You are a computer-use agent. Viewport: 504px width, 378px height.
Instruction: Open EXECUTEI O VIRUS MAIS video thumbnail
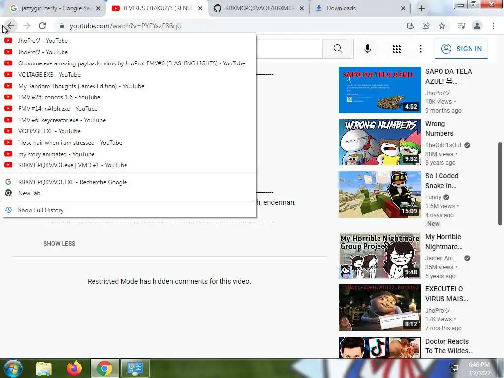pos(379,308)
